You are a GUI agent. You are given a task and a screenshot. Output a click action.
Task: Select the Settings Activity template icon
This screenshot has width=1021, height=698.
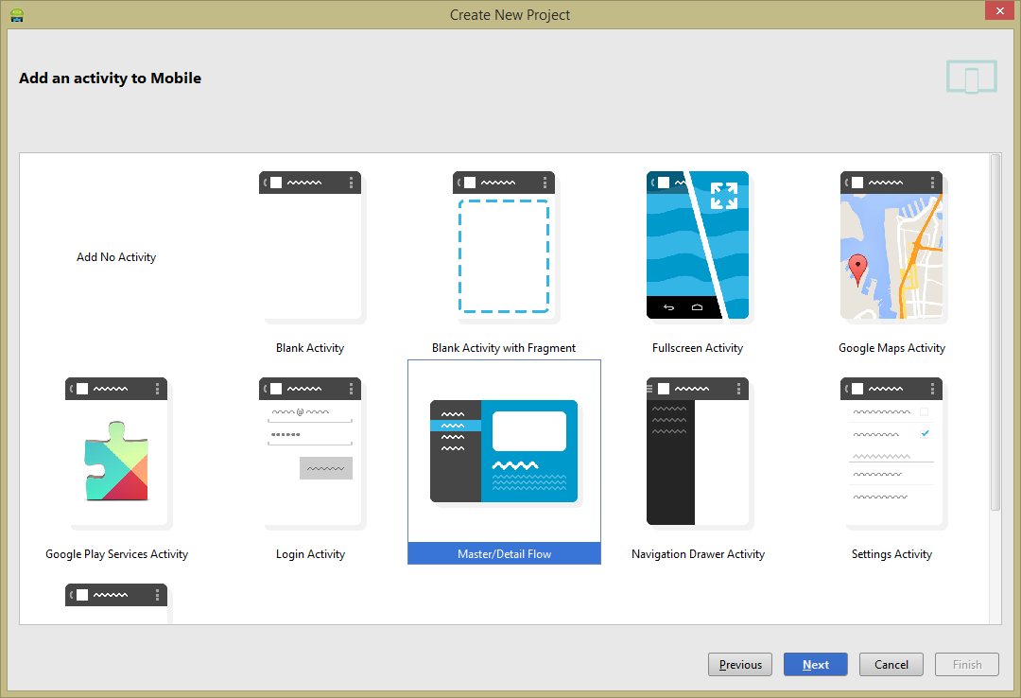[891, 454]
